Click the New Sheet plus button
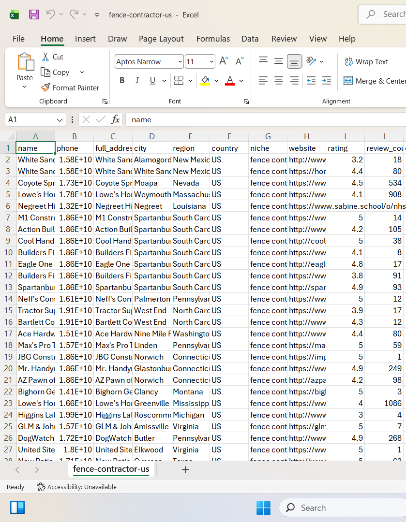The width and height of the screenshot is (406, 522). (x=185, y=470)
